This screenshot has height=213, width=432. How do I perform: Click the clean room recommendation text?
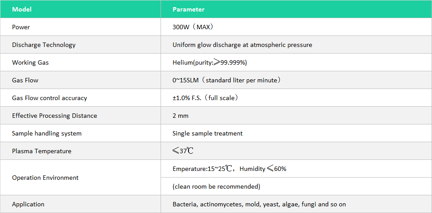[x=216, y=186]
